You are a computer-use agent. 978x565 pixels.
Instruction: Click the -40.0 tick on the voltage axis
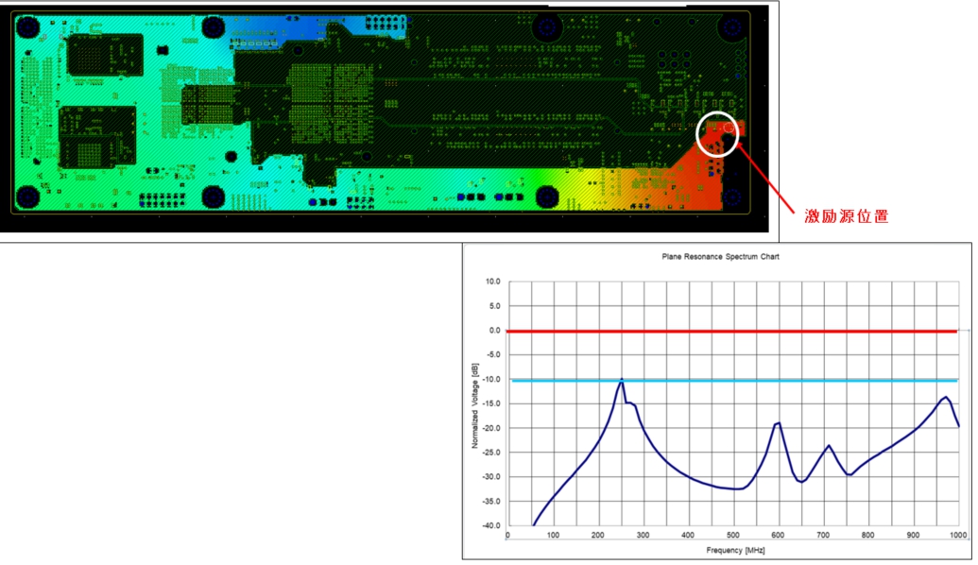coord(491,526)
